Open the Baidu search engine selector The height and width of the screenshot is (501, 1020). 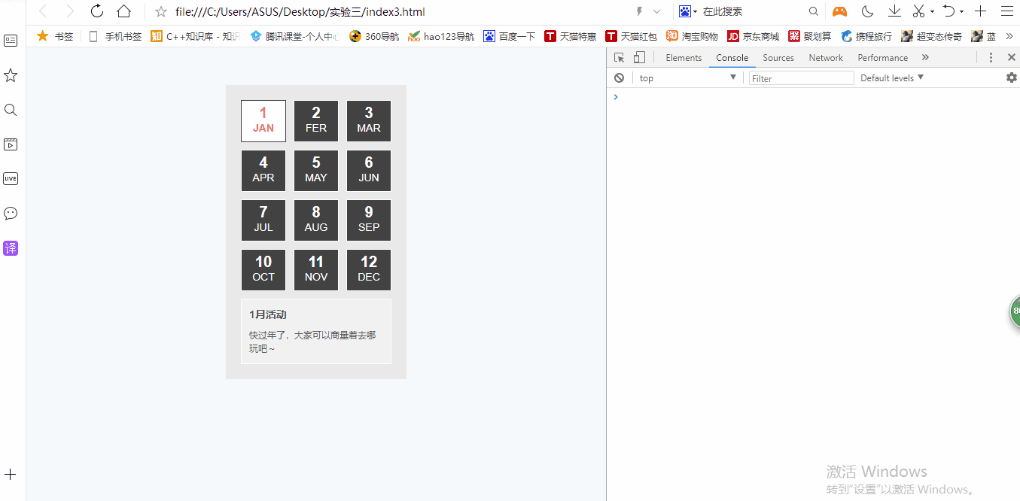688,11
